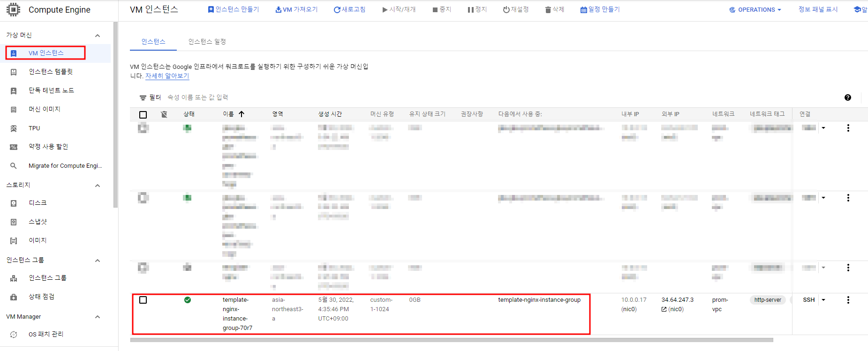Click the 재설정 reset toolbar button
The width and height of the screenshot is (868, 351).
click(x=516, y=9)
